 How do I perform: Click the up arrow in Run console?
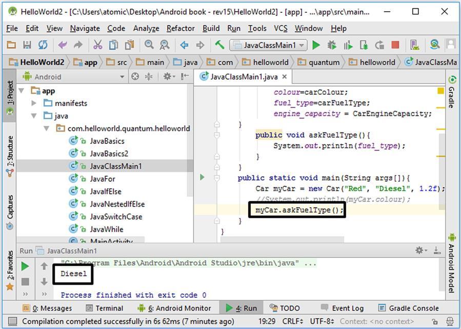(x=44, y=266)
